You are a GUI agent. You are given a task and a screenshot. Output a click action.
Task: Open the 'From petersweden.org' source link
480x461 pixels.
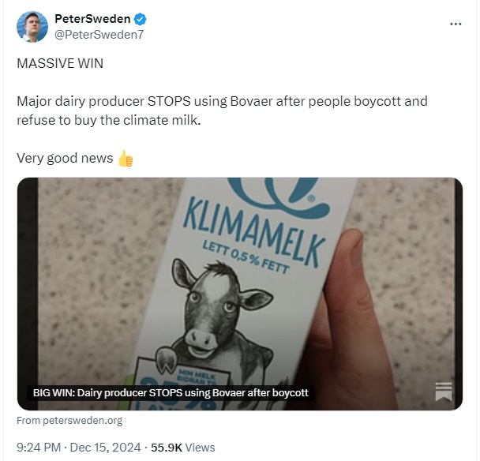[x=69, y=420]
